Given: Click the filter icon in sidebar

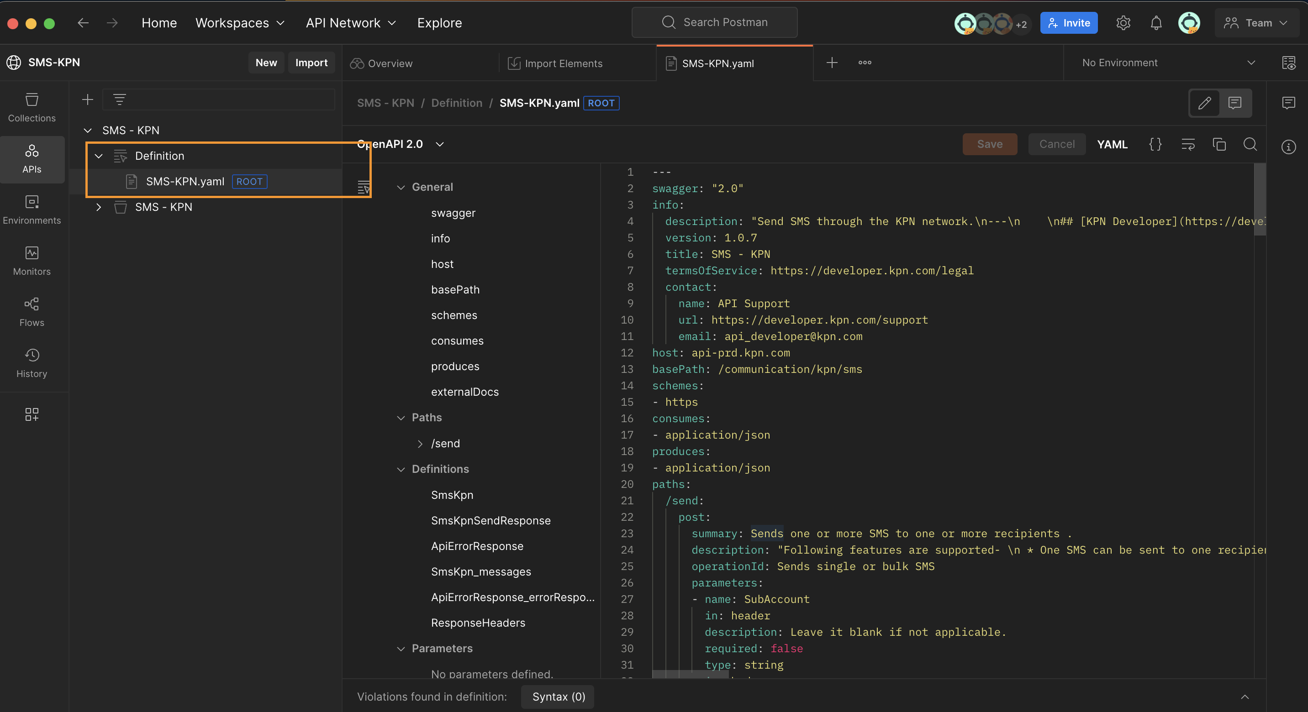Looking at the screenshot, I should click(119, 99).
